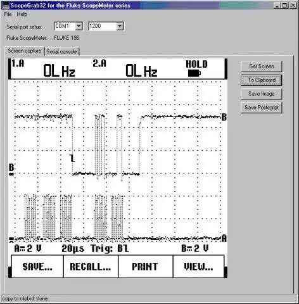Screen dimensions: 299x304
Task: Close the ScopeGrab32 window
Action: pos(293,6)
